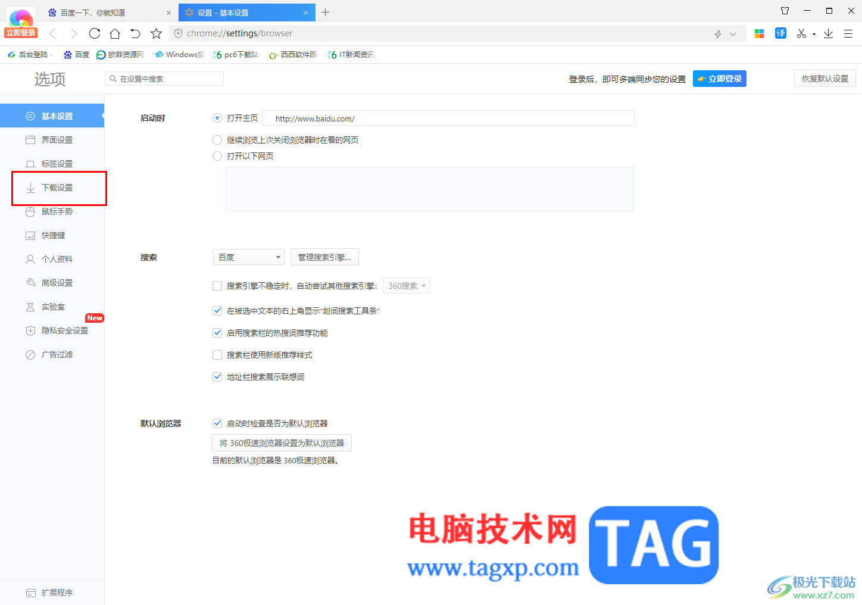Open 广告过滤 in the sidebar
The image size is (862, 605).
[x=52, y=354]
